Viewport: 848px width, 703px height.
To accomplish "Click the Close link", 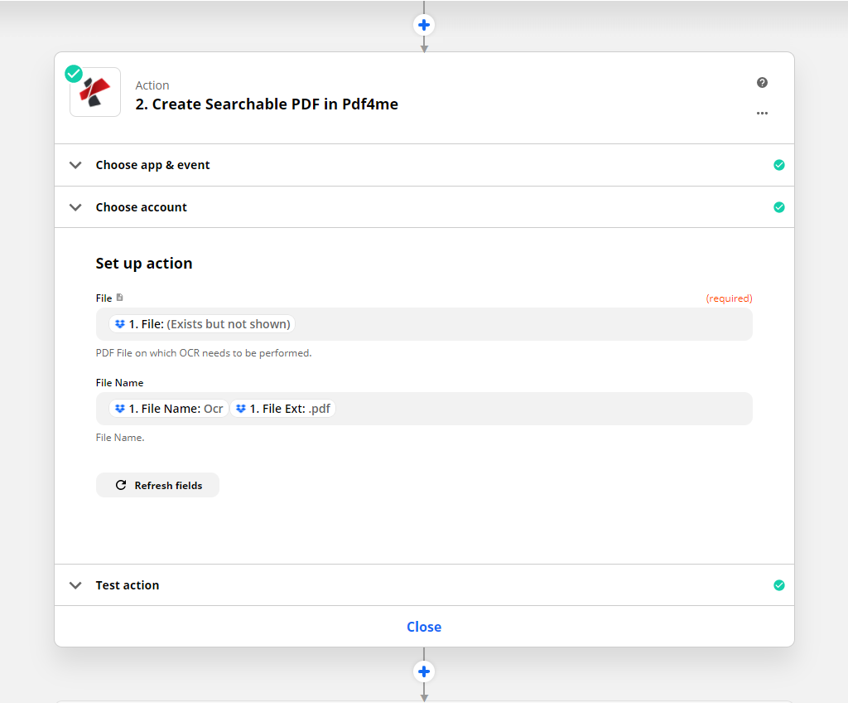I will (x=424, y=627).
